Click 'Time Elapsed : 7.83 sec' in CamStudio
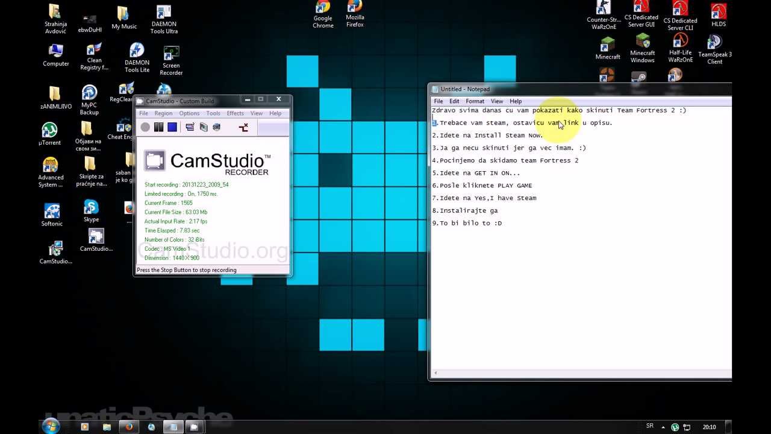The height and width of the screenshot is (434, 771). point(172,230)
